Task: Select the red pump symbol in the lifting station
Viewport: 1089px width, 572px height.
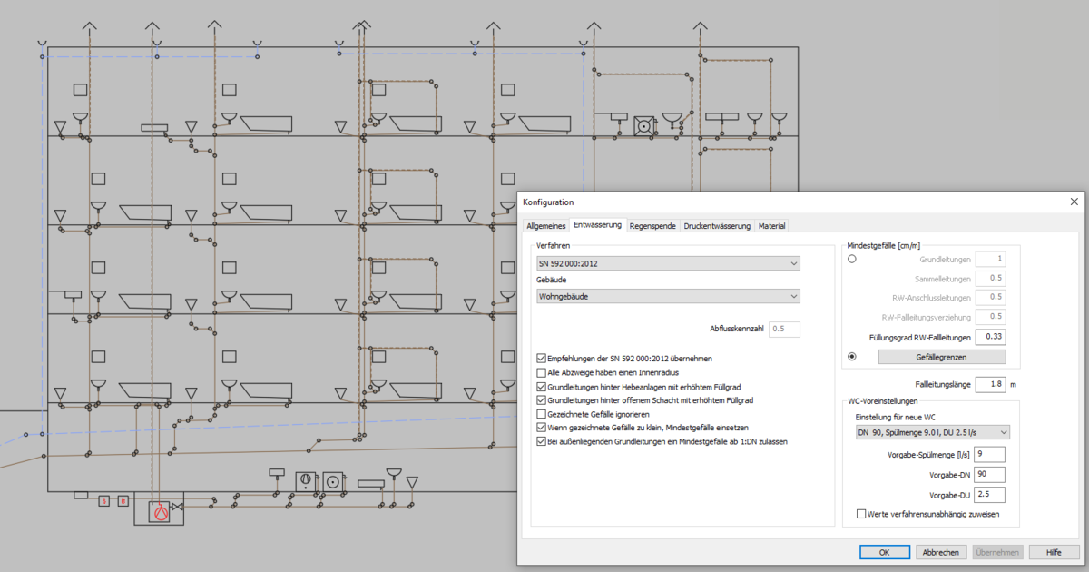Action: pos(162,513)
